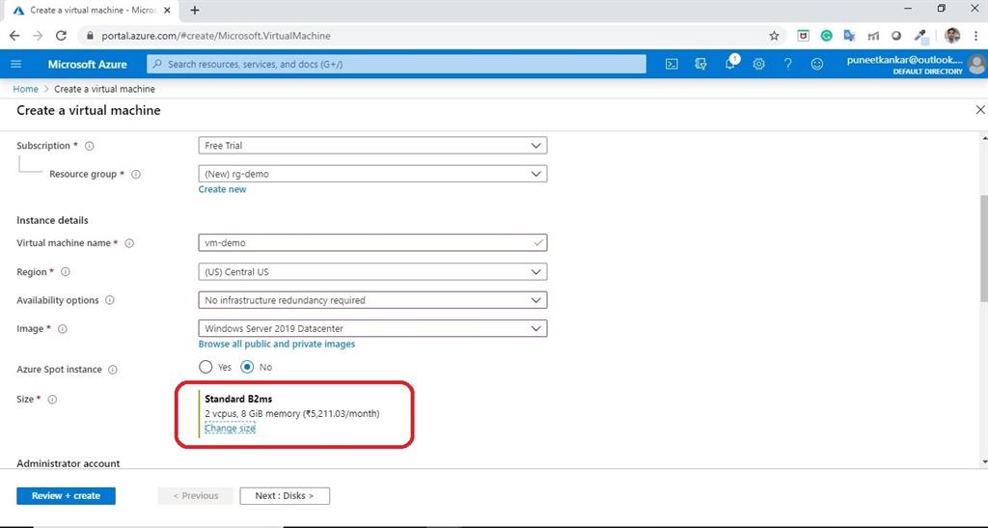Bookmark this page with the star icon
Image resolution: width=988 pixels, height=528 pixels.
tap(775, 36)
